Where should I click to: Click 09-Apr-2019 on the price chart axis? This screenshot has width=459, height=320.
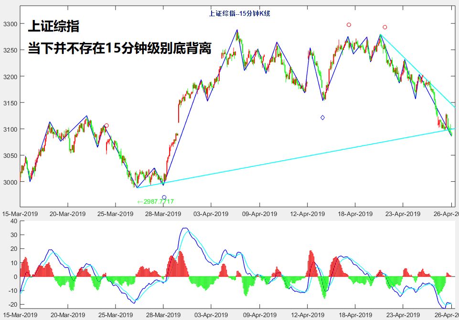point(259,214)
